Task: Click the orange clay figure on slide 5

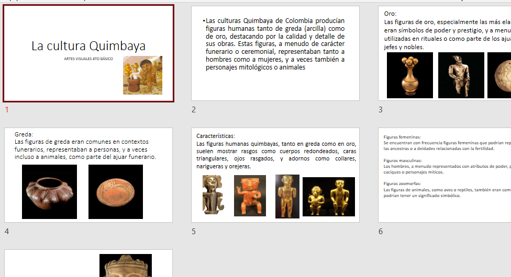Action: (x=250, y=195)
